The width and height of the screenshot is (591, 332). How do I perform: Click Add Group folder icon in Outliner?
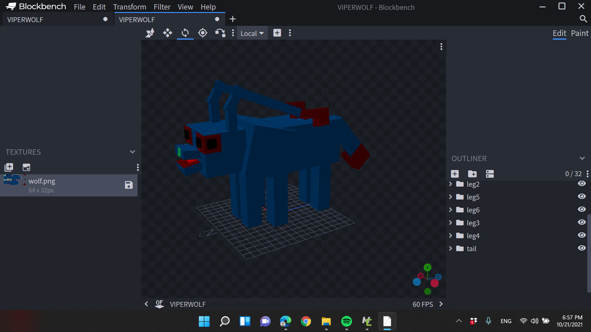(472, 174)
